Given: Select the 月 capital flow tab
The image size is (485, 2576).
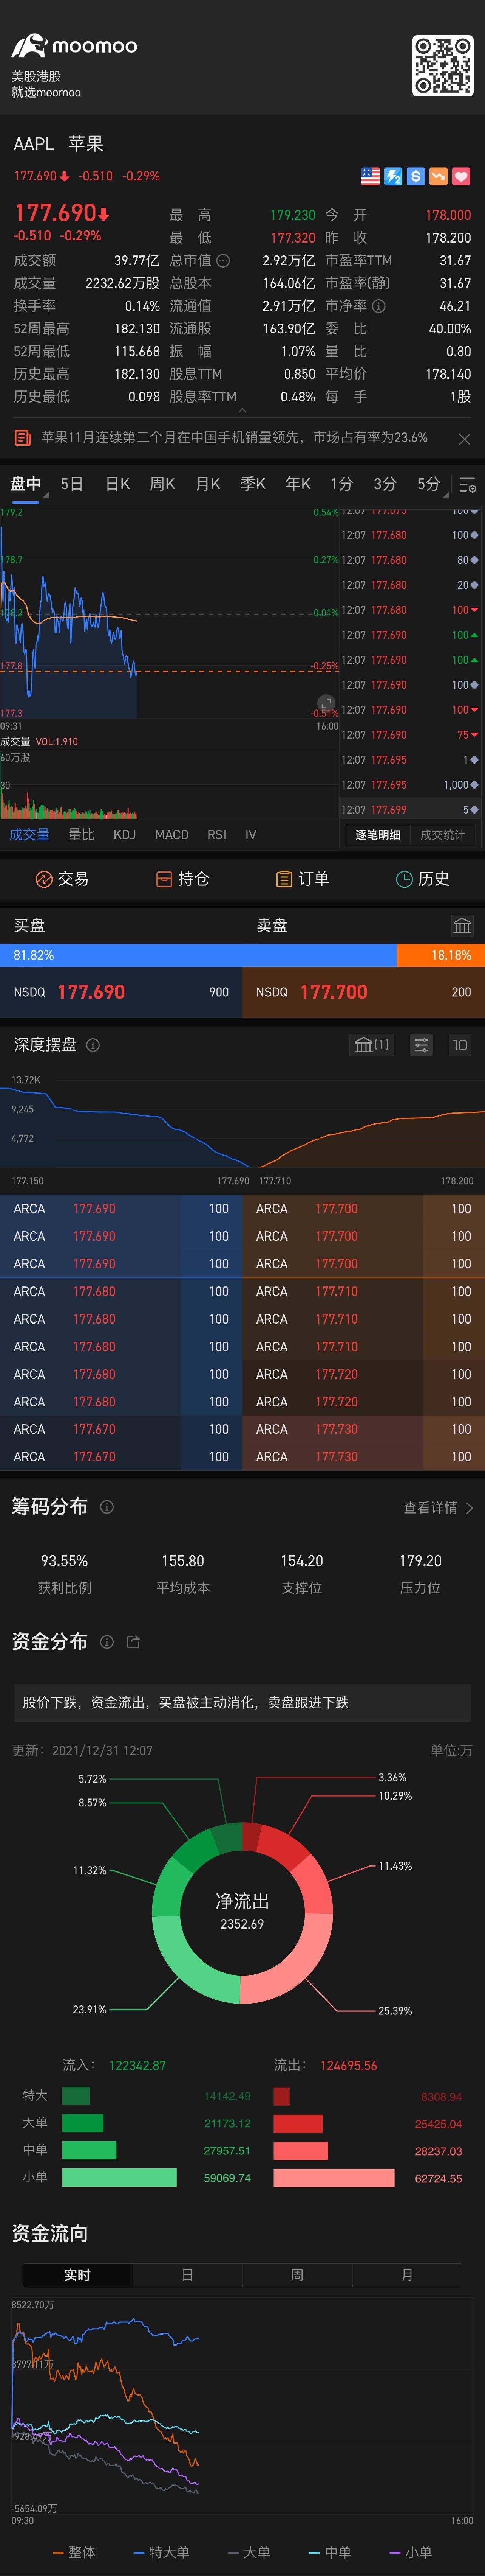Looking at the screenshot, I should [x=407, y=2275].
